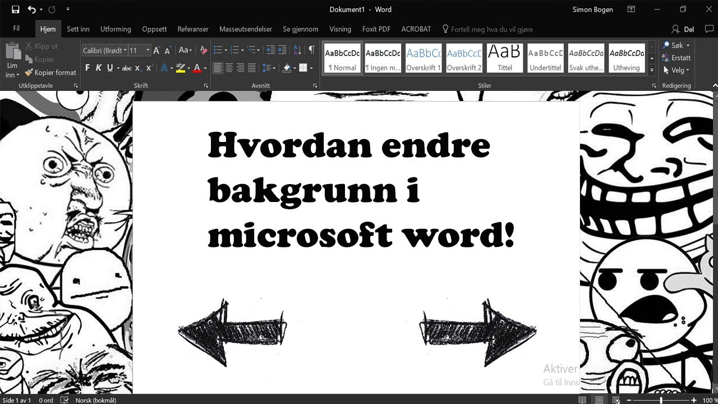Collapse the ribbon with the chevron arrow
Screen dimensions: 718x404
714,86
